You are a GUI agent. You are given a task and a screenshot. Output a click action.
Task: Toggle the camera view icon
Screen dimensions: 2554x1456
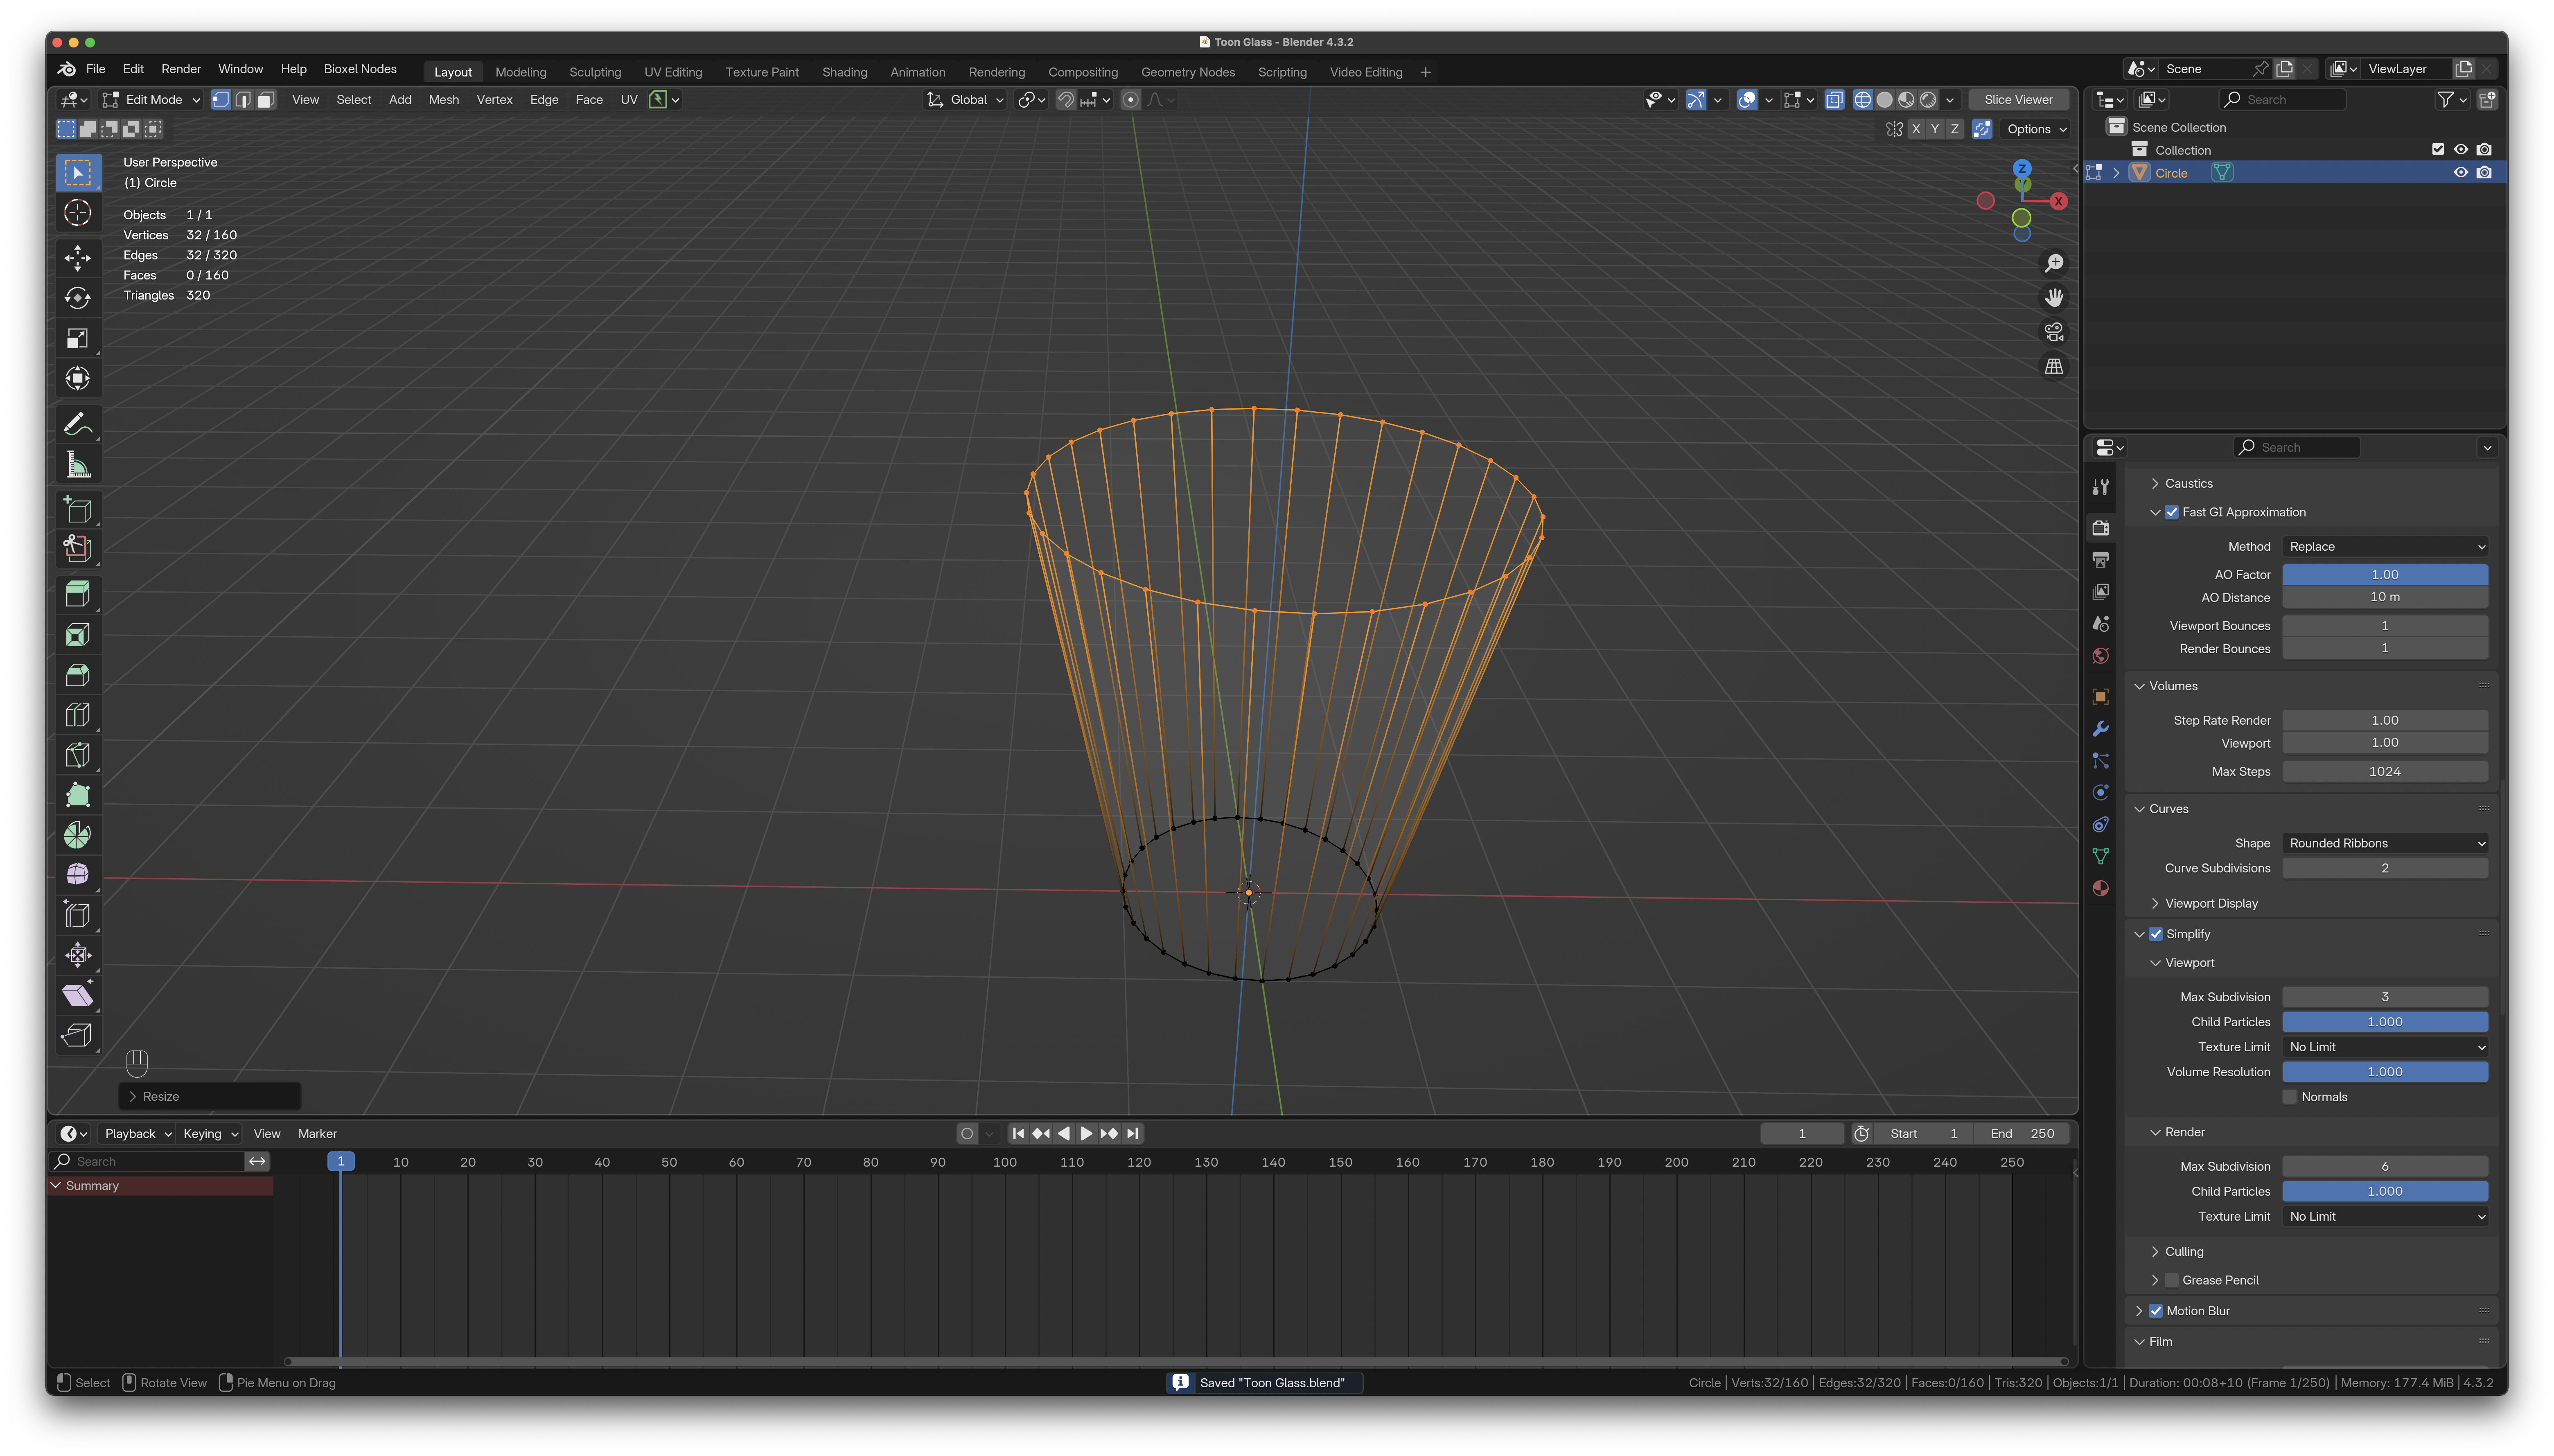[x=2053, y=332]
